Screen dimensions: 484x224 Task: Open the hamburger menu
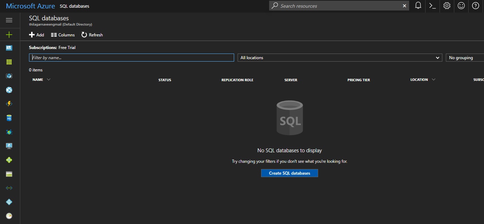(9, 19)
